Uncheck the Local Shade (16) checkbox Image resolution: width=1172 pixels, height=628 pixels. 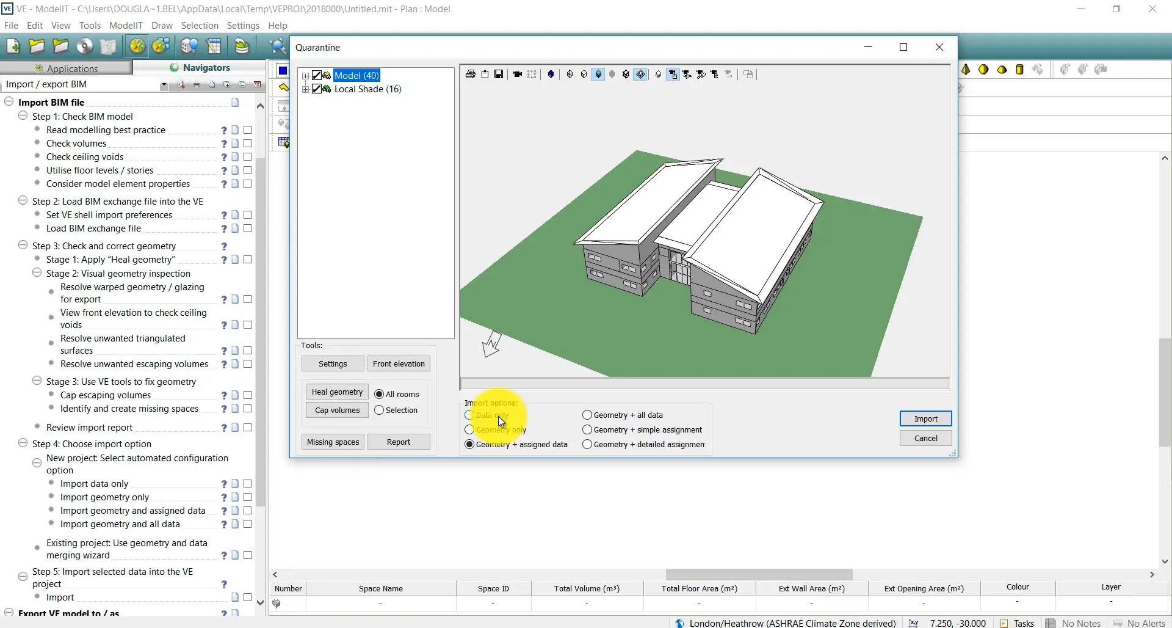click(317, 89)
